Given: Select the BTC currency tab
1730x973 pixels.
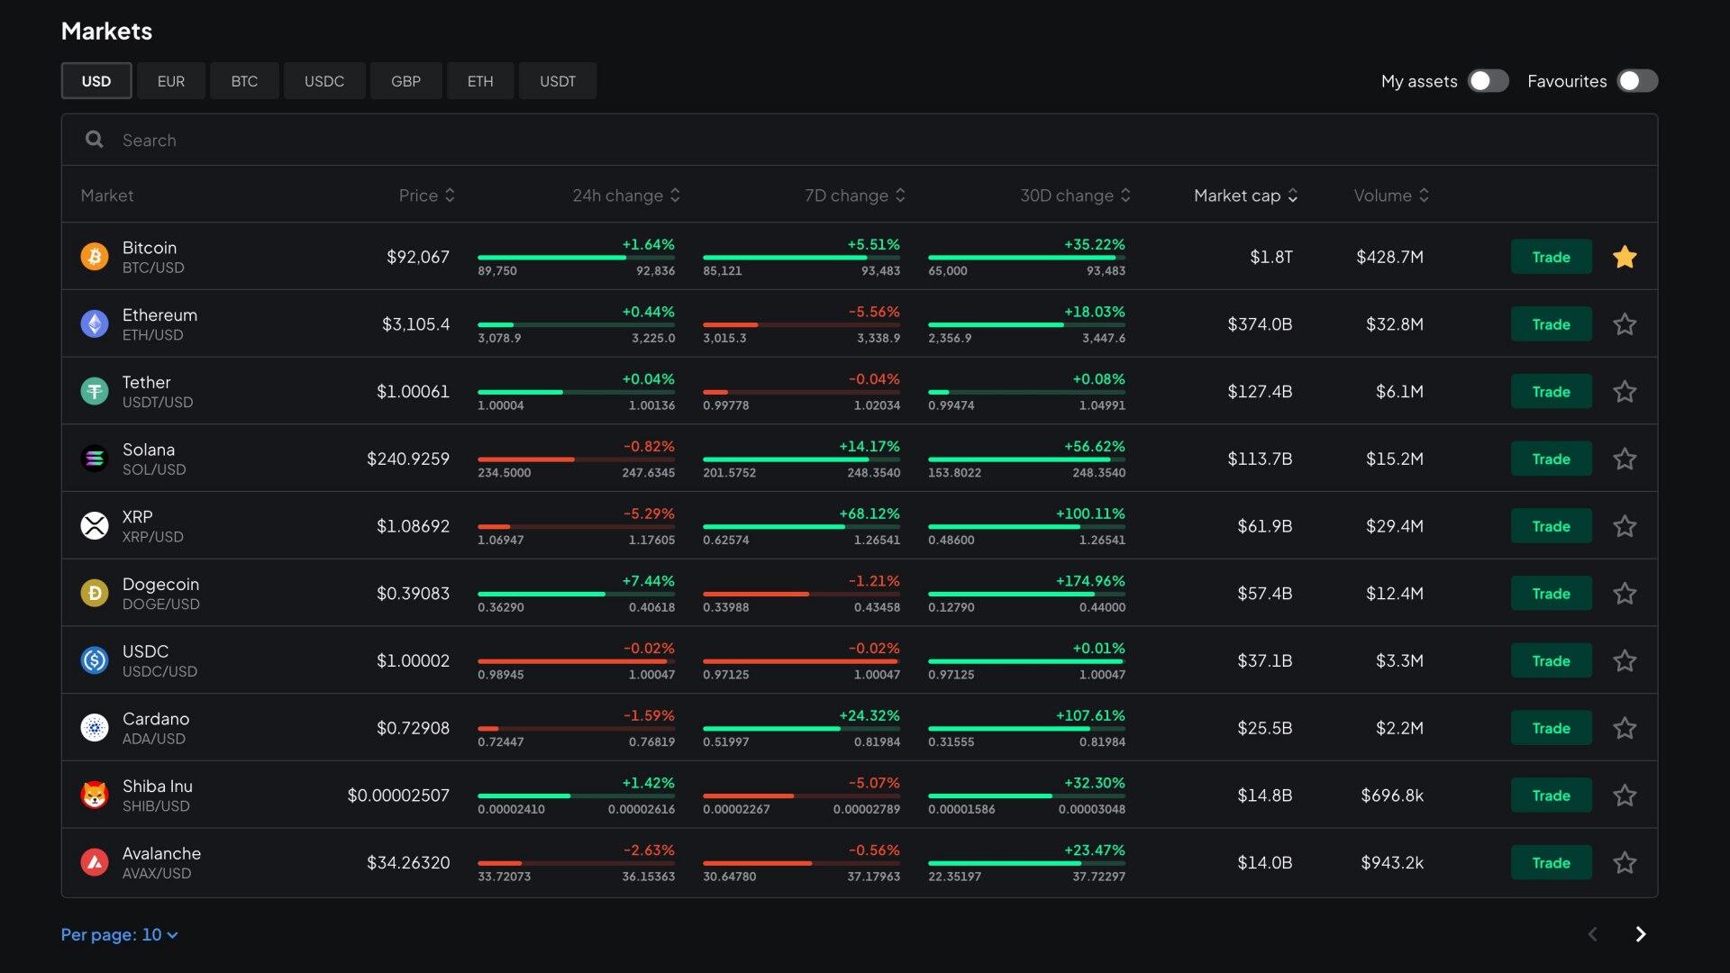Looking at the screenshot, I should click(244, 81).
